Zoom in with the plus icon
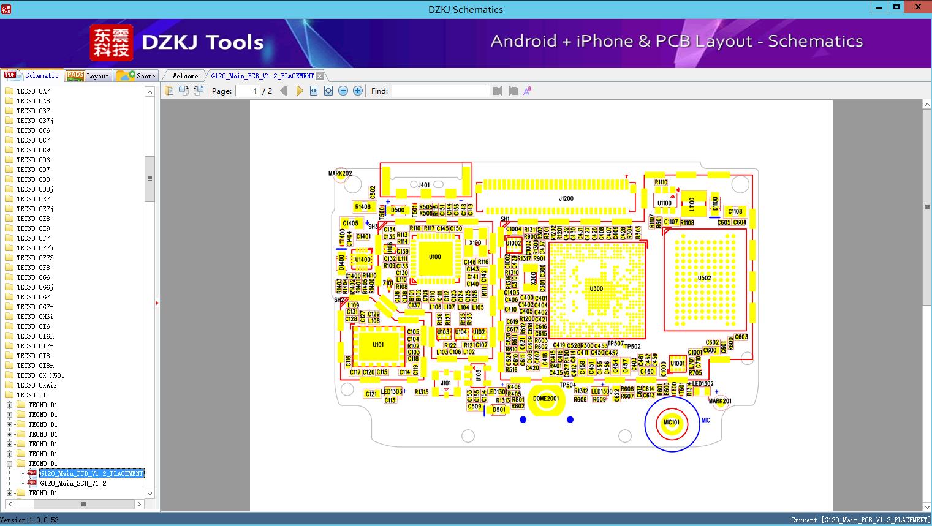This screenshot has height=526, width=932. pyautogui.click(x=358, y=91)
